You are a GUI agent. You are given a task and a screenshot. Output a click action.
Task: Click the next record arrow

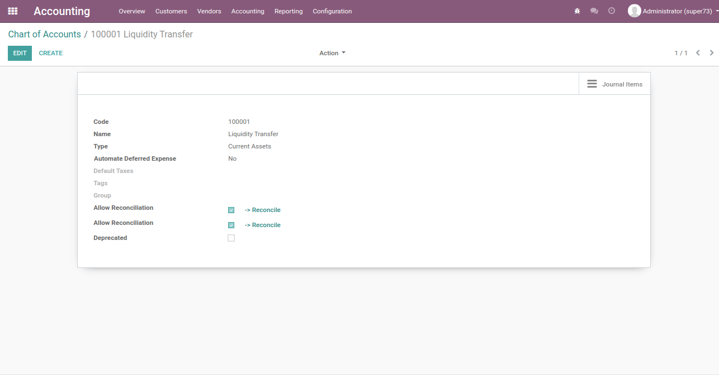[711, 52]
